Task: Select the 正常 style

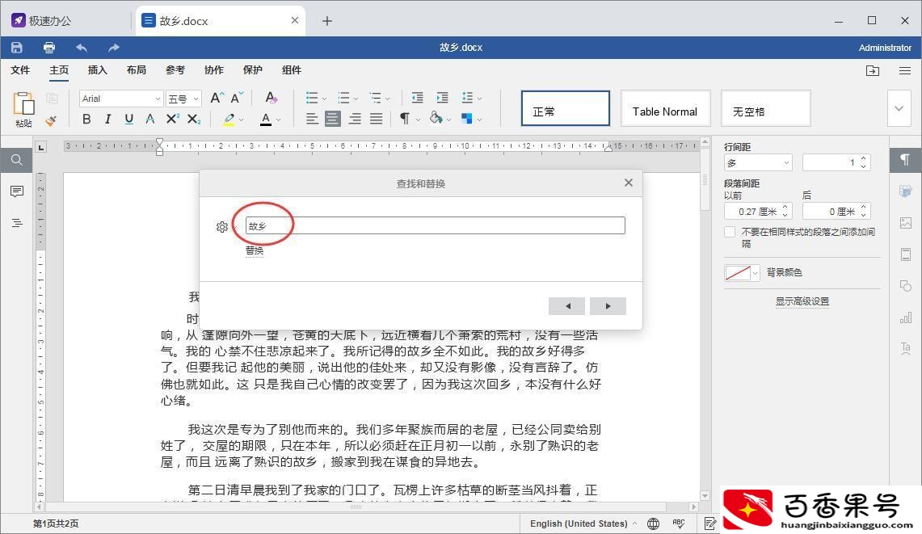Action: [x=565, y=108]
